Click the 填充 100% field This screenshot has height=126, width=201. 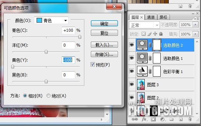[x=186, y=34]
